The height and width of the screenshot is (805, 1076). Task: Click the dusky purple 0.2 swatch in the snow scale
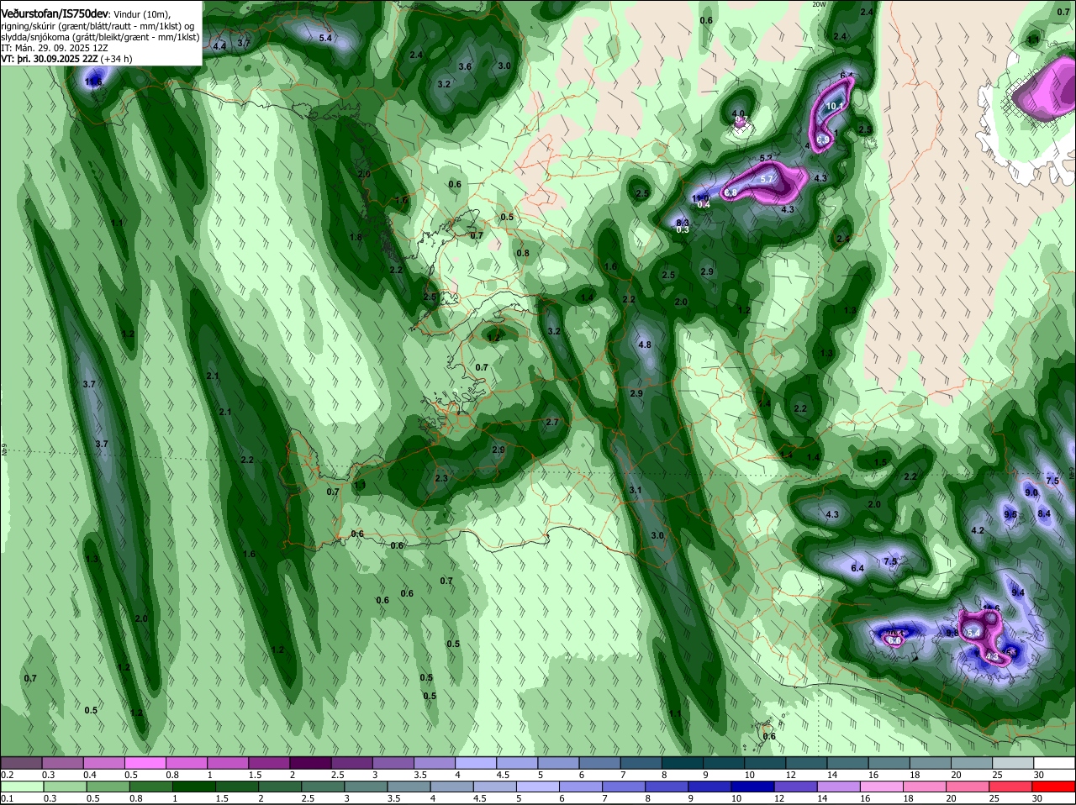pos(21,763)
